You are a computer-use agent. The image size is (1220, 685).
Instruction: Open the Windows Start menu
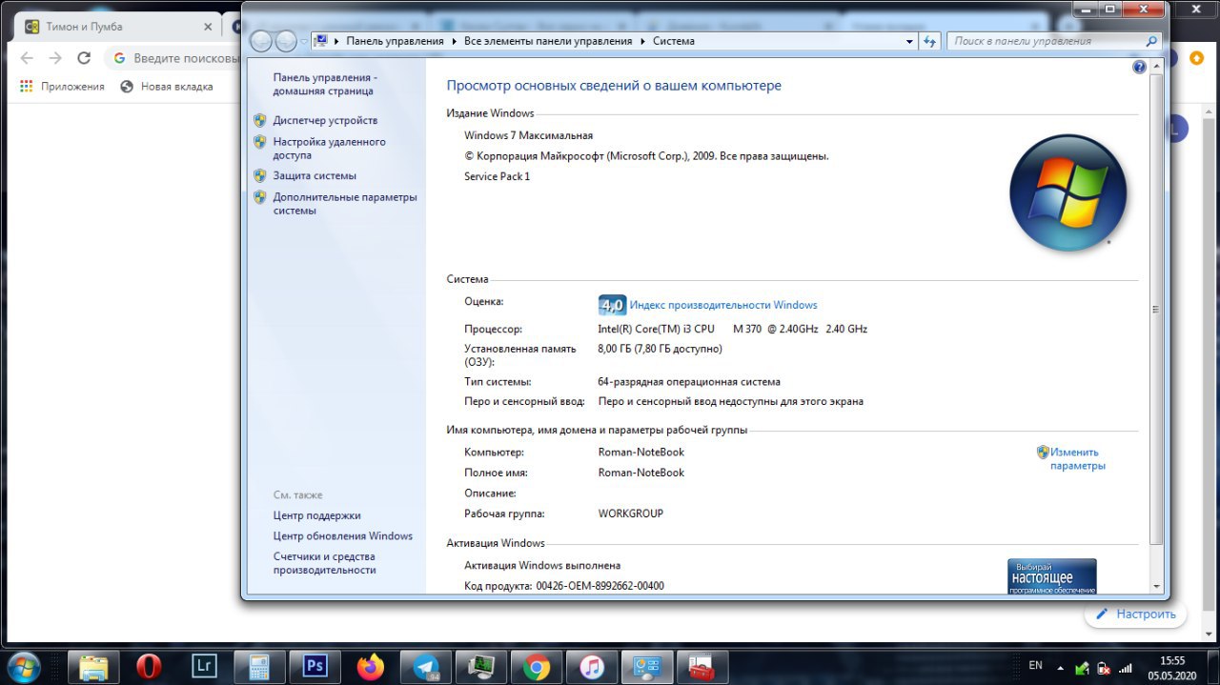(22, 666)
